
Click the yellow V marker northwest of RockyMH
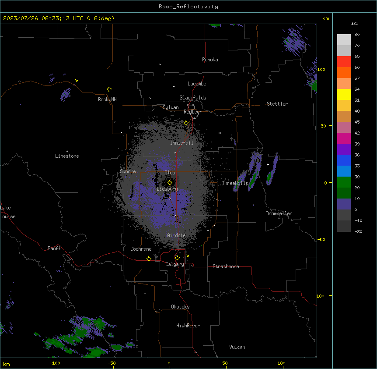coord(77,81)
